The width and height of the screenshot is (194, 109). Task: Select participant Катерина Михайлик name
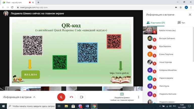tap(168, 70)
